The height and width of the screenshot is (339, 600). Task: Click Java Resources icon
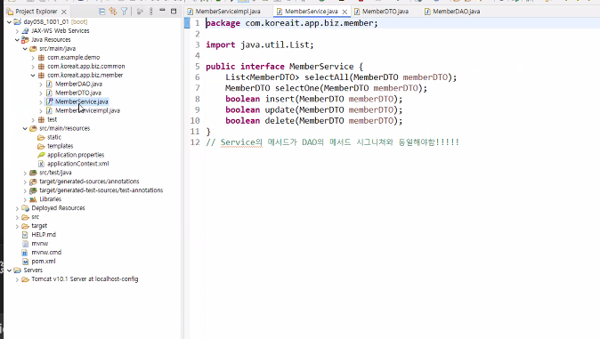coord(25,39)
